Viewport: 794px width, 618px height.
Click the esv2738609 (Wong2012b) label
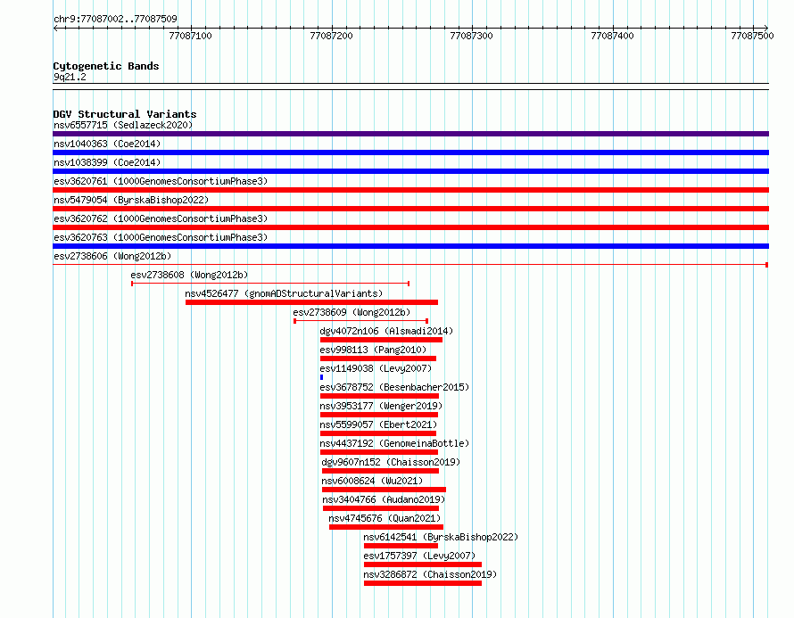point(352,312)
